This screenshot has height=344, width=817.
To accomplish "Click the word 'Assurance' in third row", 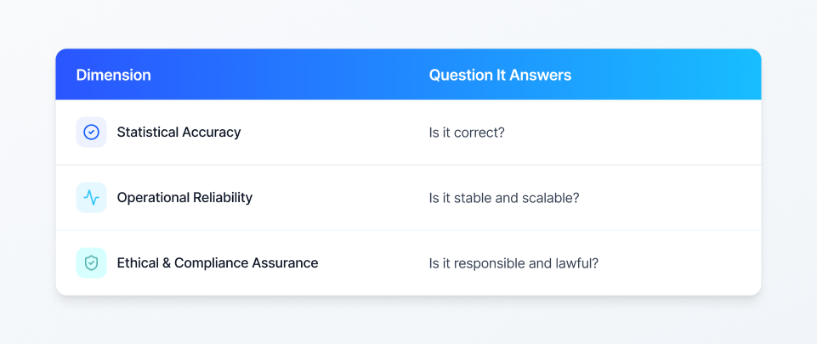I will (286, 263).
